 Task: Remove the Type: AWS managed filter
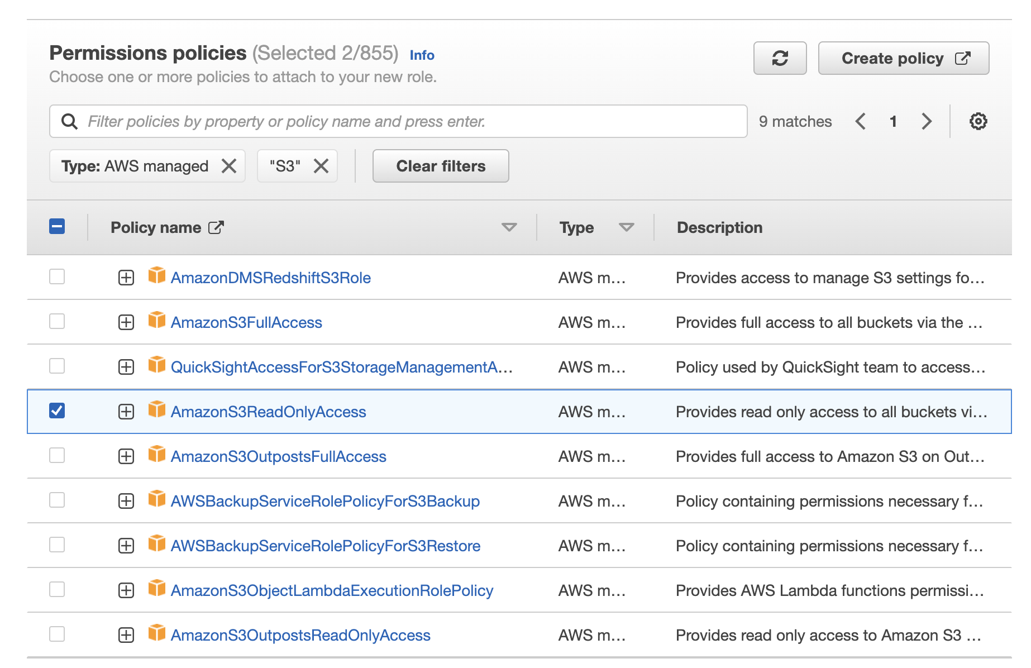(x=229, y=166)
